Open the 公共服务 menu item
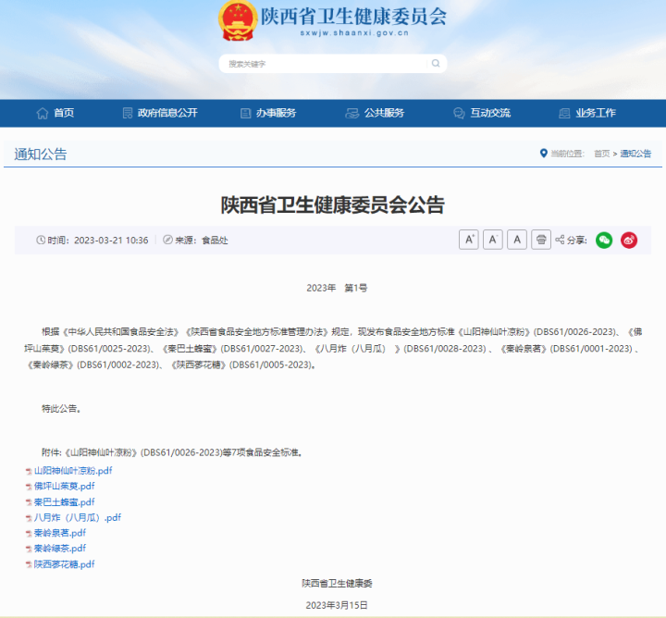 tap(375, 113)
